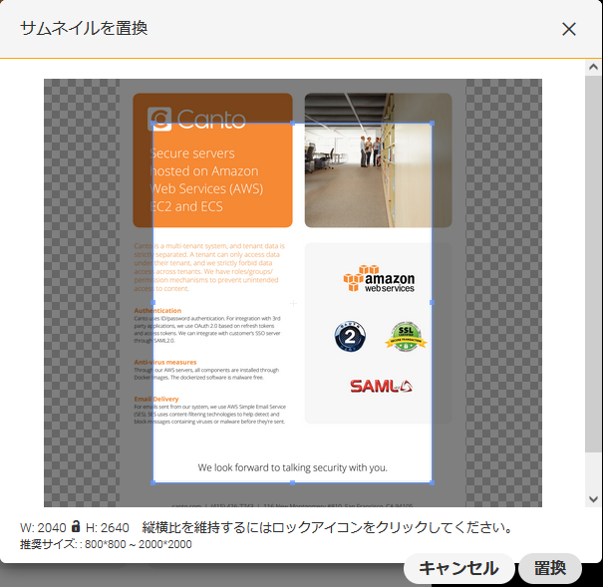
Task: Click the aspect ratio lock icon
Action: (x=76, y=526)
